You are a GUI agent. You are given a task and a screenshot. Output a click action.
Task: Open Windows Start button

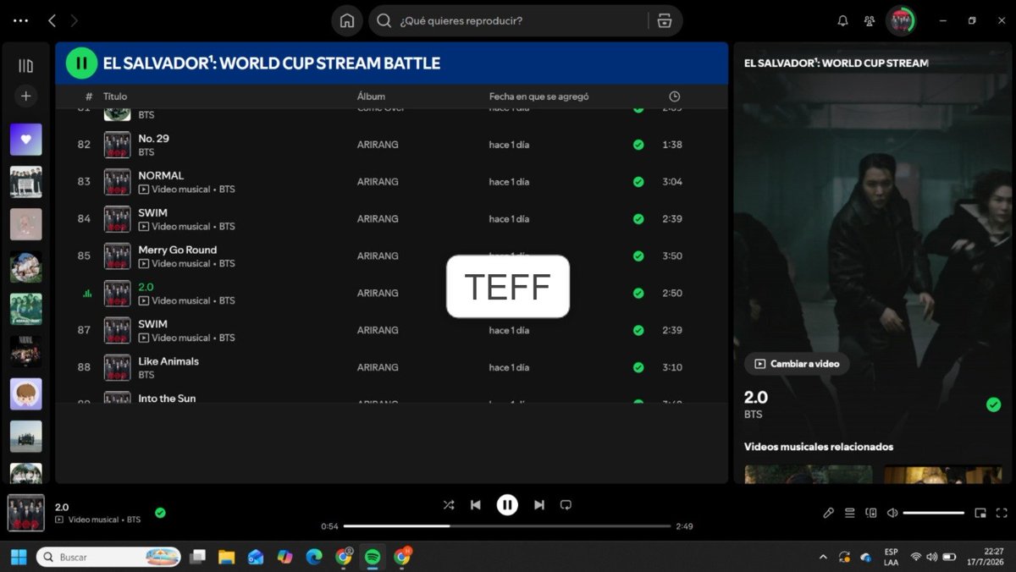[x=19, y=557]
